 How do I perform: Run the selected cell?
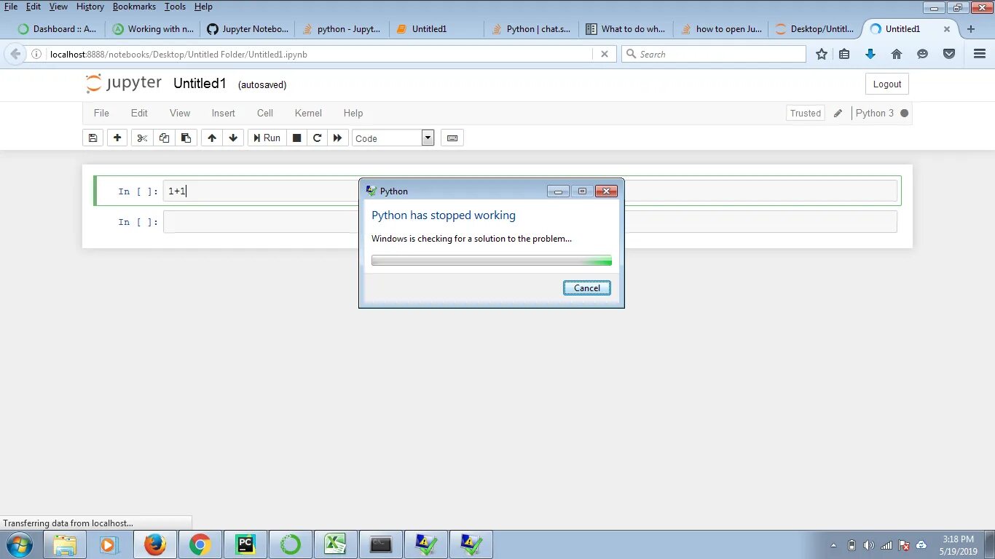pyautogui.click(x=267, y=138)
